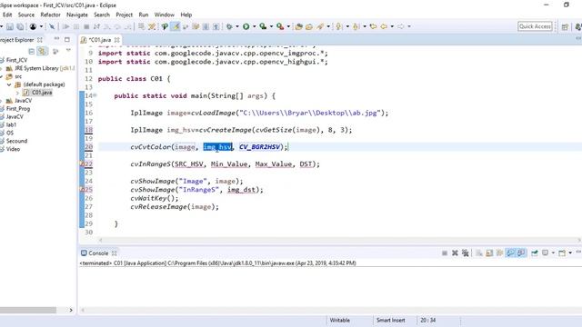The width and height of the screenshot is (582, 327).
Task: Open the Source menu
Action: (26, 15)
